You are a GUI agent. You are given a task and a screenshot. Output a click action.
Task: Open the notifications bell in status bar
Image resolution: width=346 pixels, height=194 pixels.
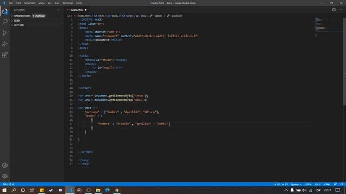click(341, 184)
